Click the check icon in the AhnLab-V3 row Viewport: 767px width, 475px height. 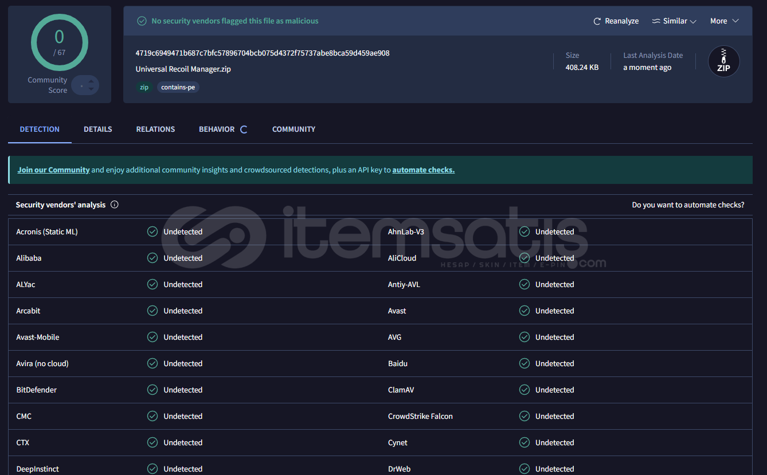point(525,231)
